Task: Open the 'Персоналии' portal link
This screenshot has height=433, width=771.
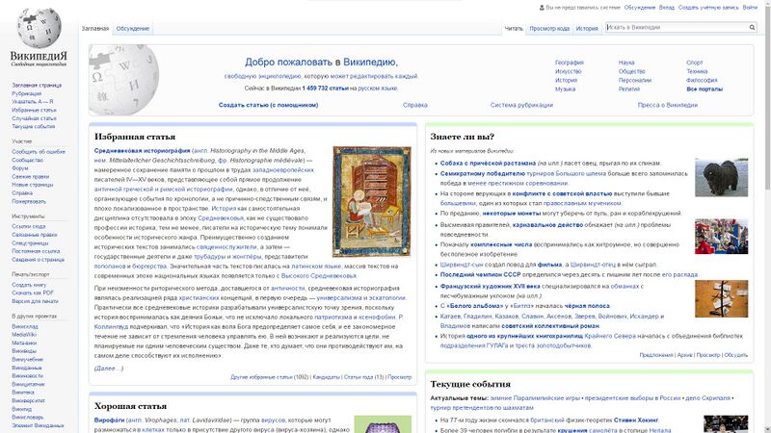Action: click(635, 81)
